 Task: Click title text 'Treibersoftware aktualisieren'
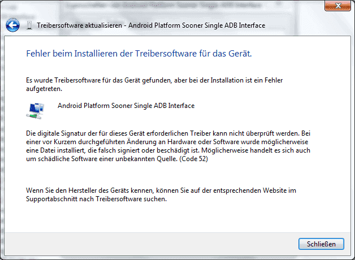(x=80, y=25)
